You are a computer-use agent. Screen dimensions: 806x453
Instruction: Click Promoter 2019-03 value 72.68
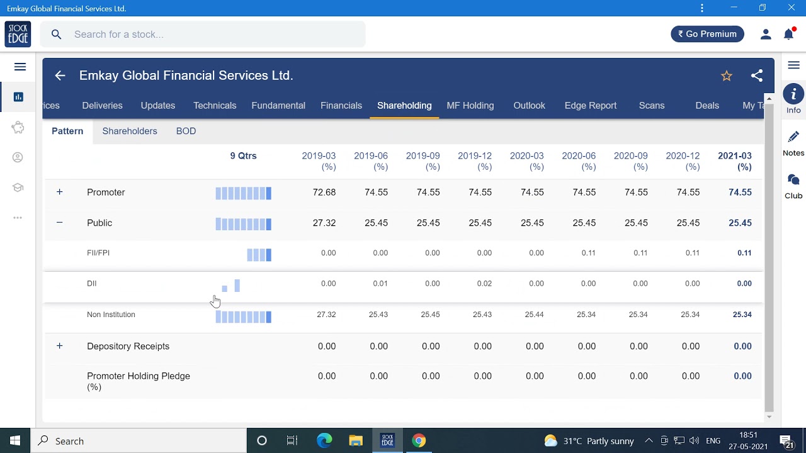coord(324,193)
